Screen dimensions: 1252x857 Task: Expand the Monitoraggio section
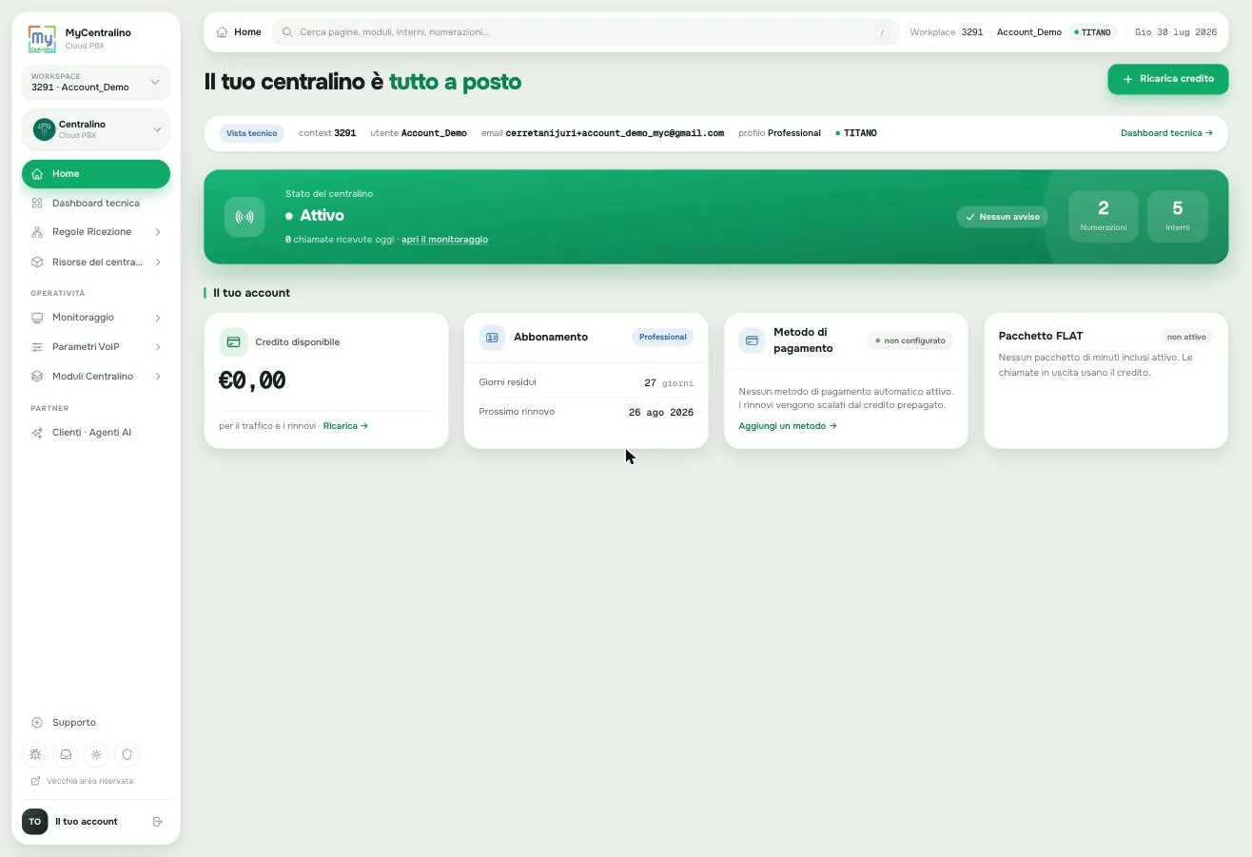tap(95, 318)
